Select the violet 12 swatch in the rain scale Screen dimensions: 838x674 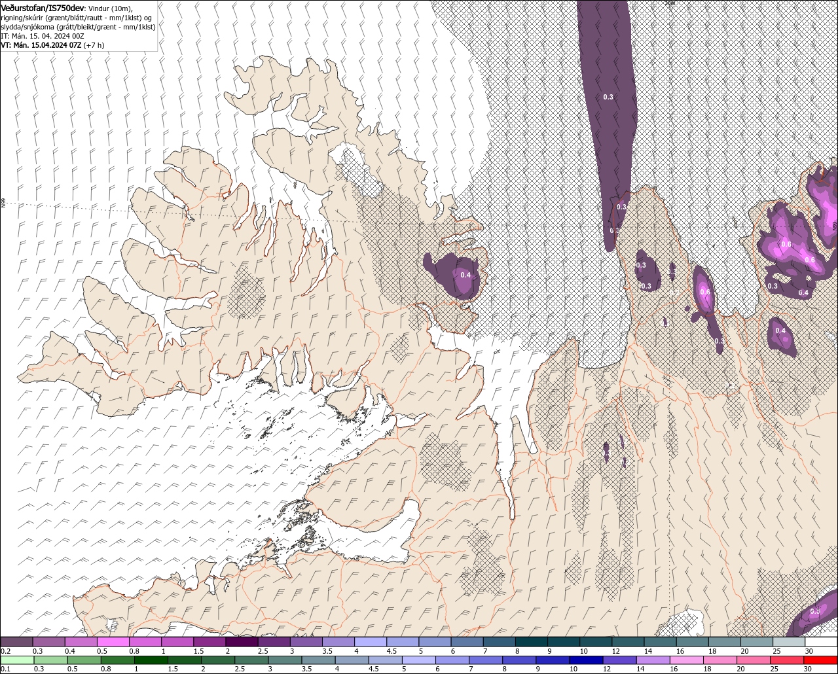pyautogui.click(x=619, y=660)
